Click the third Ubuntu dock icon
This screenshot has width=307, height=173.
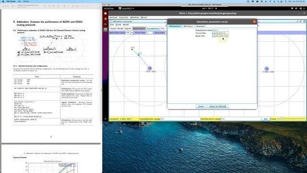[106, 24]
